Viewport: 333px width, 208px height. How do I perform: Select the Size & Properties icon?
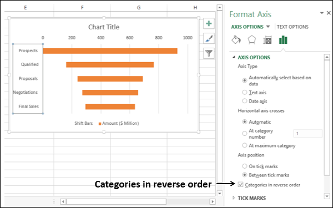coord(267,40)
